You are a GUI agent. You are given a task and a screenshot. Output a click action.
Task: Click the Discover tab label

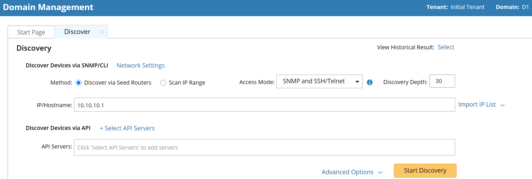point(77,32)
